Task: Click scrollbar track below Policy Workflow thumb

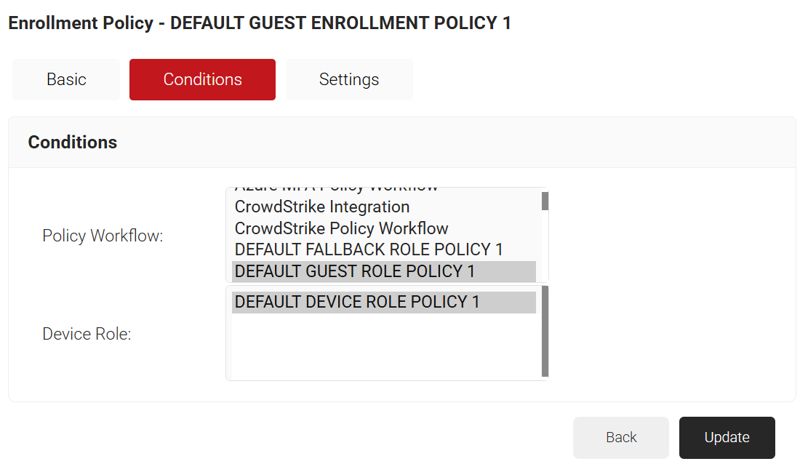Action: click(545, 247)
